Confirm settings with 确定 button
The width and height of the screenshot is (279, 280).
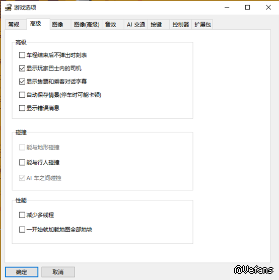tap(22, 272)
